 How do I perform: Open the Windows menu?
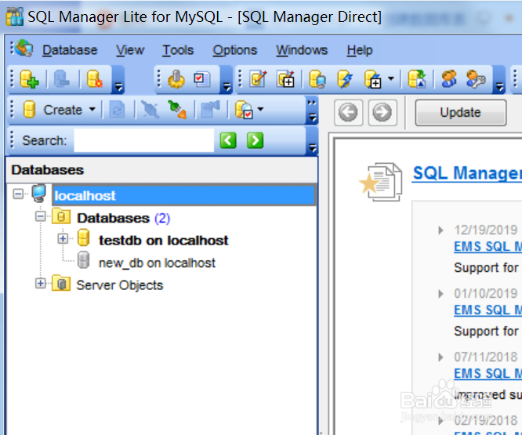coord(302,50)
